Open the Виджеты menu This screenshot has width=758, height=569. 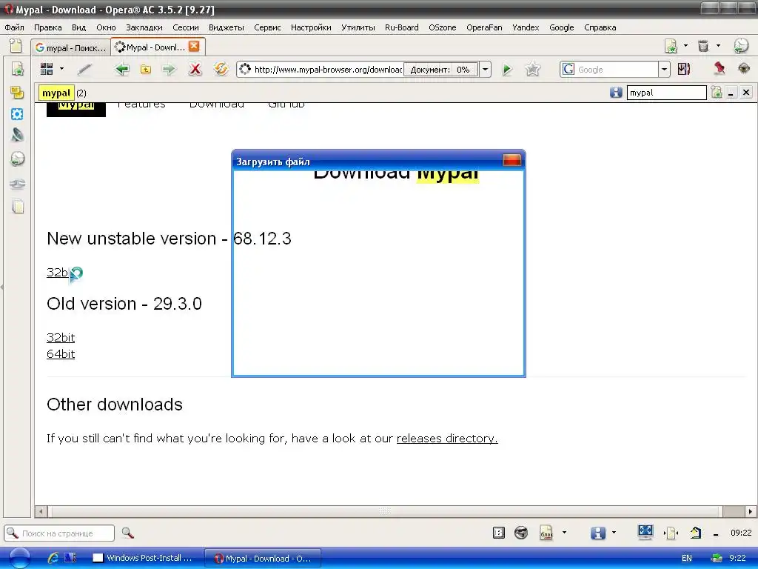(227, 27)
